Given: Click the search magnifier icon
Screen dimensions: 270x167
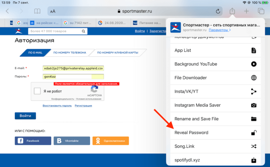Looking at the screenshot, I should click(x=84, y=31).
